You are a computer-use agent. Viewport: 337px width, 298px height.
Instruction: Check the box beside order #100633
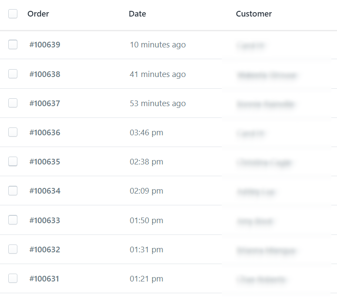(13, 220)
